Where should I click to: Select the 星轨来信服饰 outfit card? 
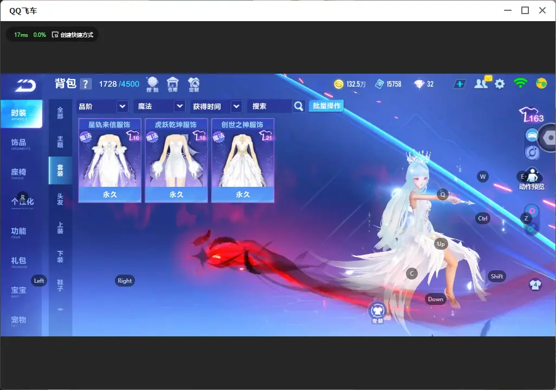(x=110, y=161)
